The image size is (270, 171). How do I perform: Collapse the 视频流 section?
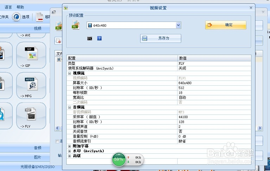pos(69,73)
